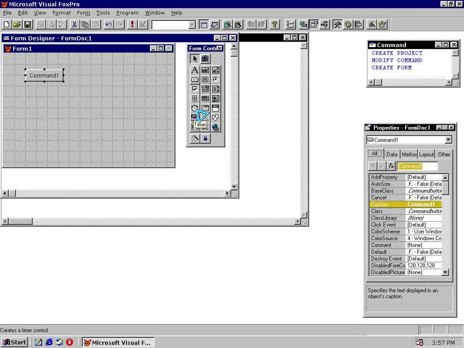Select the Command1 button on Form1
This screenshot has width=464, height=348.
pyautogui.click(x=44, y=76)
